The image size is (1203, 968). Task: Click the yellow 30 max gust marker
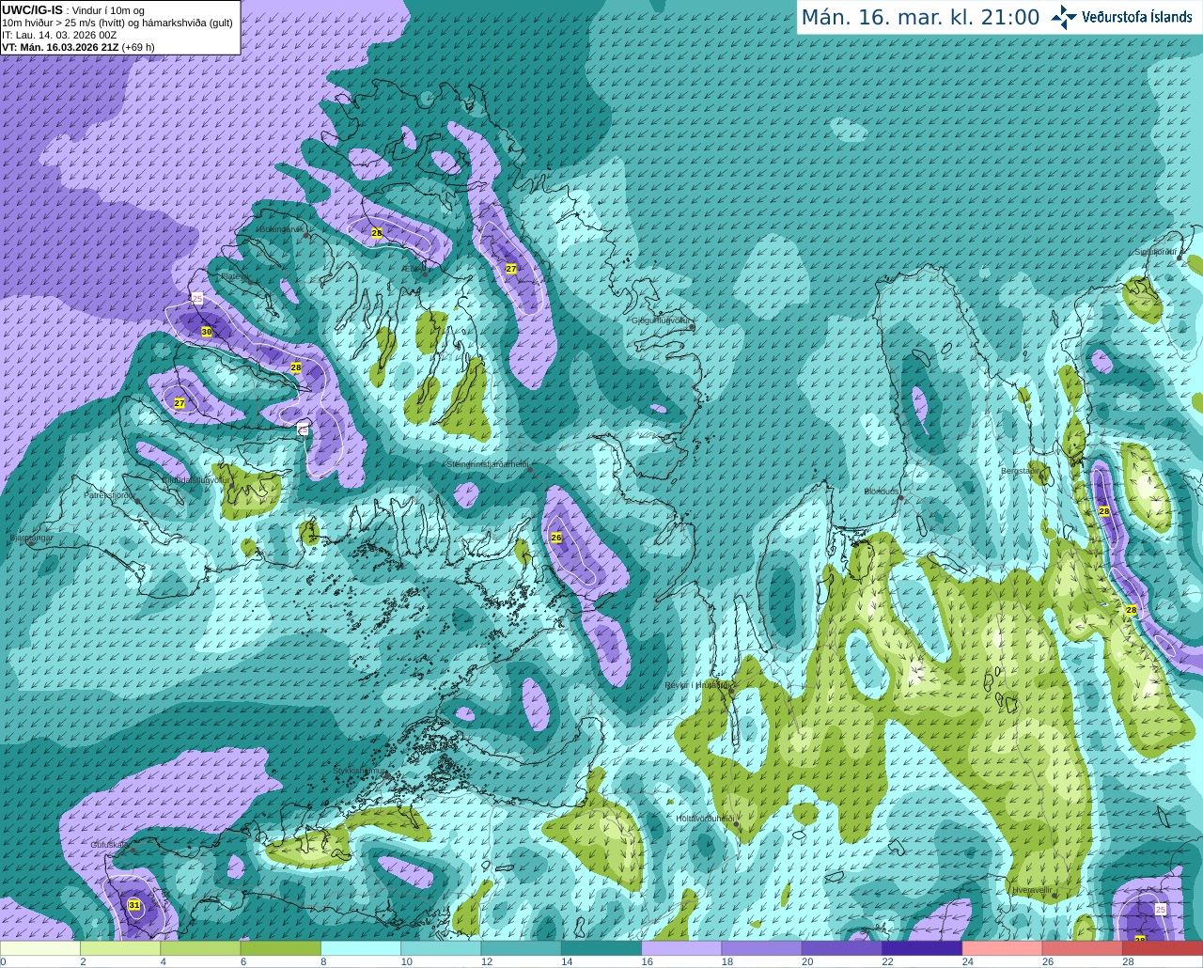pos(207,332)
